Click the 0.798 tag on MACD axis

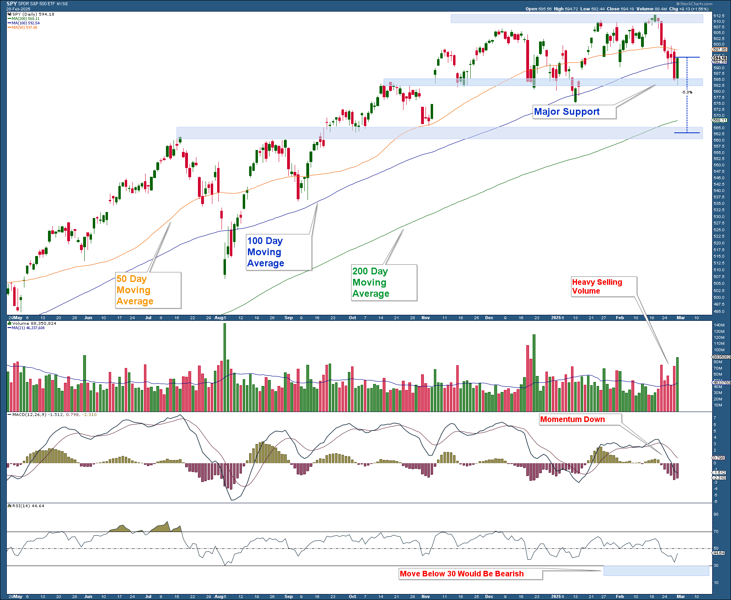[719, 458]
